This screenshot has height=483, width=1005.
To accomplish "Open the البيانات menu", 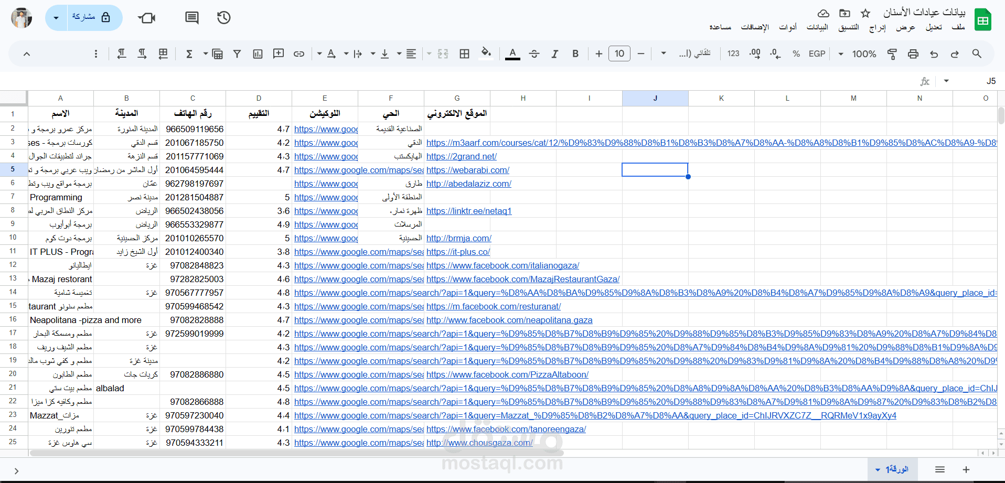I will pos(817,27).
